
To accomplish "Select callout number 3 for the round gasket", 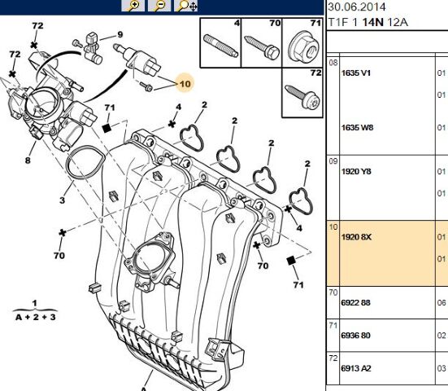I will [x=63, y=200].
